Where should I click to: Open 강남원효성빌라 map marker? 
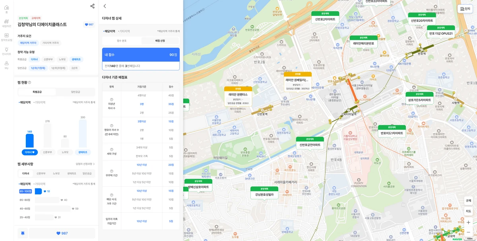[264, 192]
